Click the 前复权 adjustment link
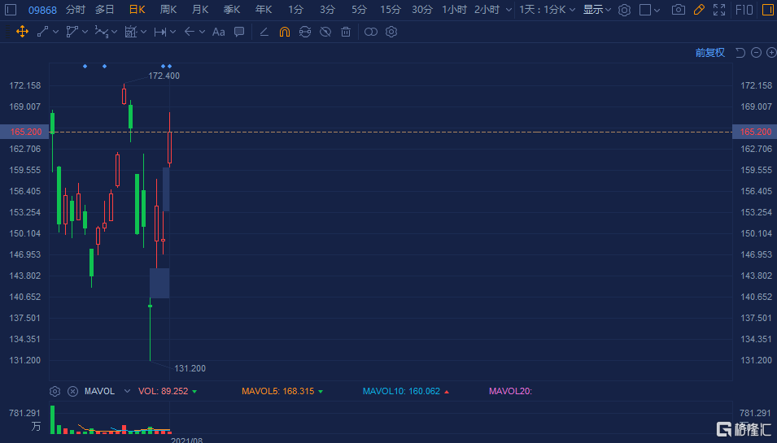Image resolution: width=777 pixels, height=443 pixels. (x=709, y=53)
